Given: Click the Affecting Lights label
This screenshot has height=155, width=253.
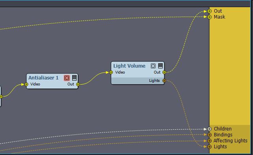Looking at the screenshot, I should click(231, 141).
